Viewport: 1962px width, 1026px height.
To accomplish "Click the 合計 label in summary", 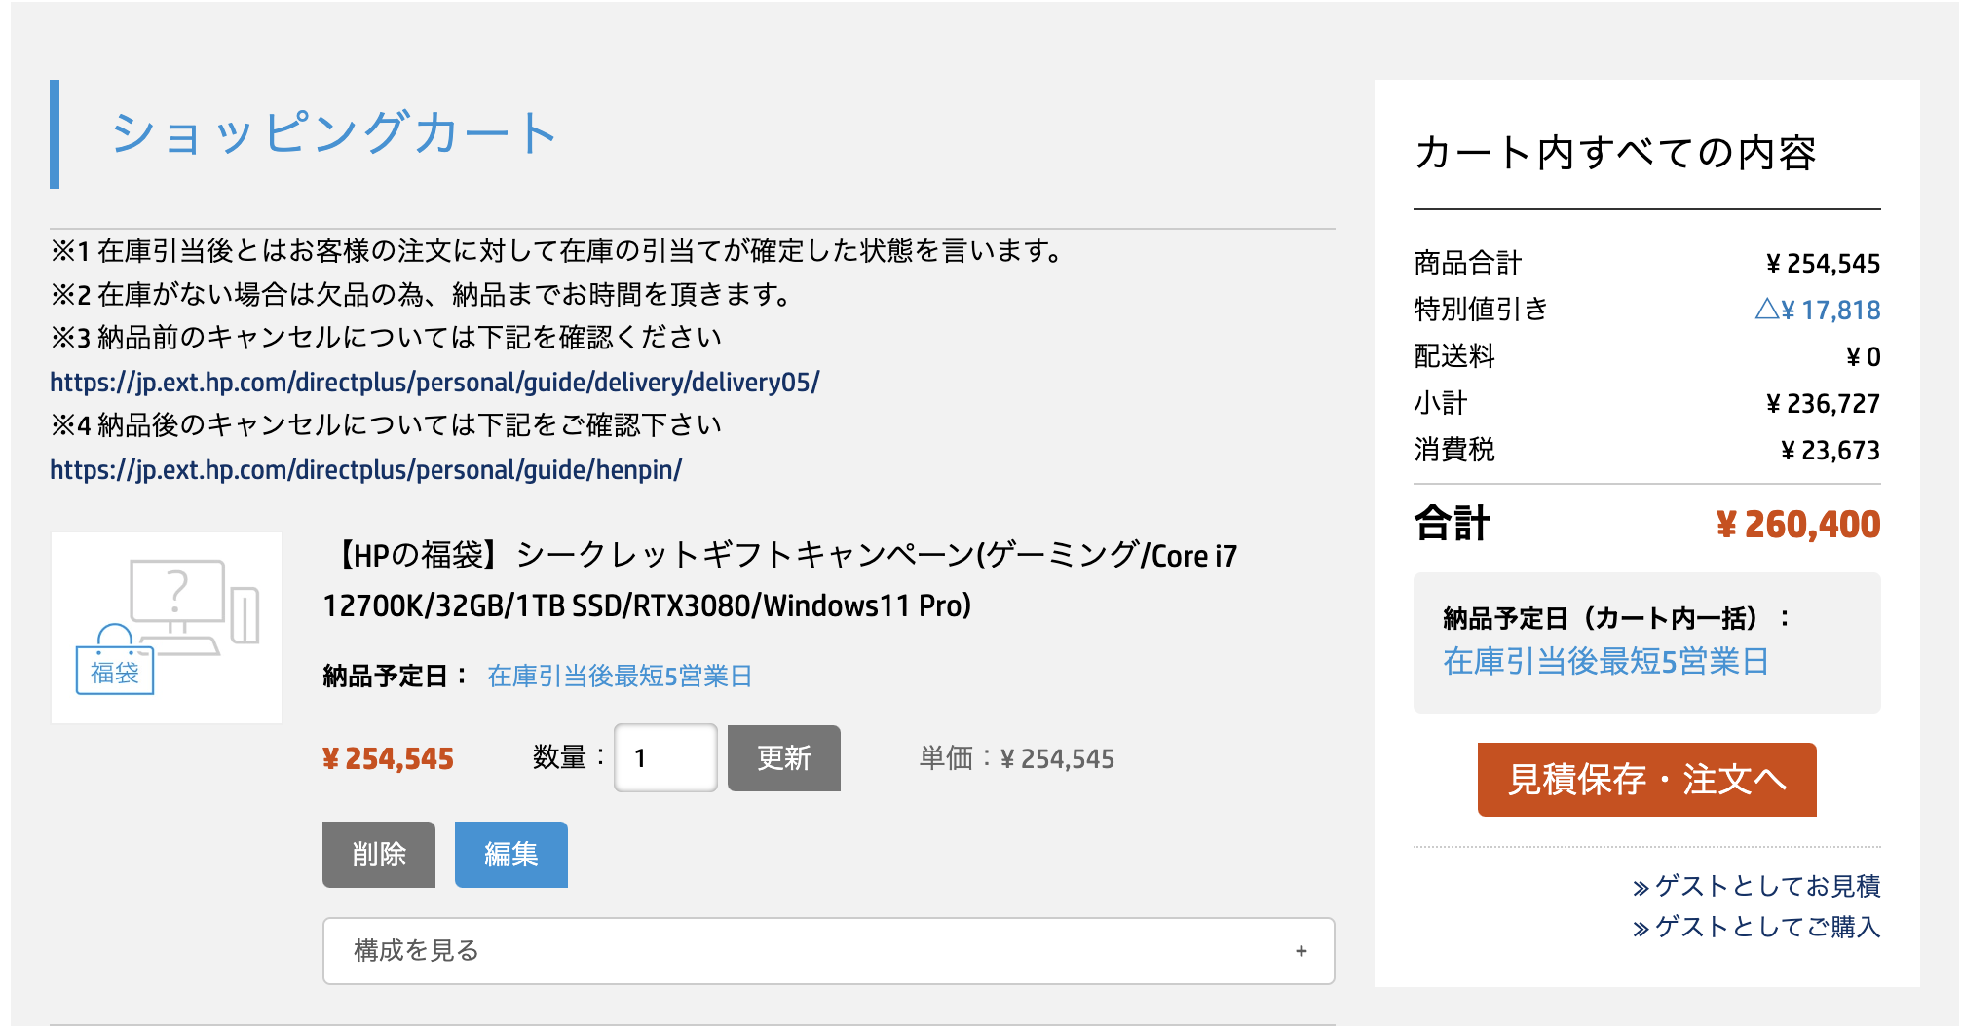I will tap(1452, 524).
